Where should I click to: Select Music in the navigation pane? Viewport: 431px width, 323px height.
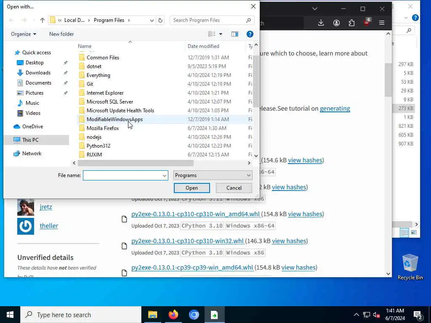tap(32, 103)
